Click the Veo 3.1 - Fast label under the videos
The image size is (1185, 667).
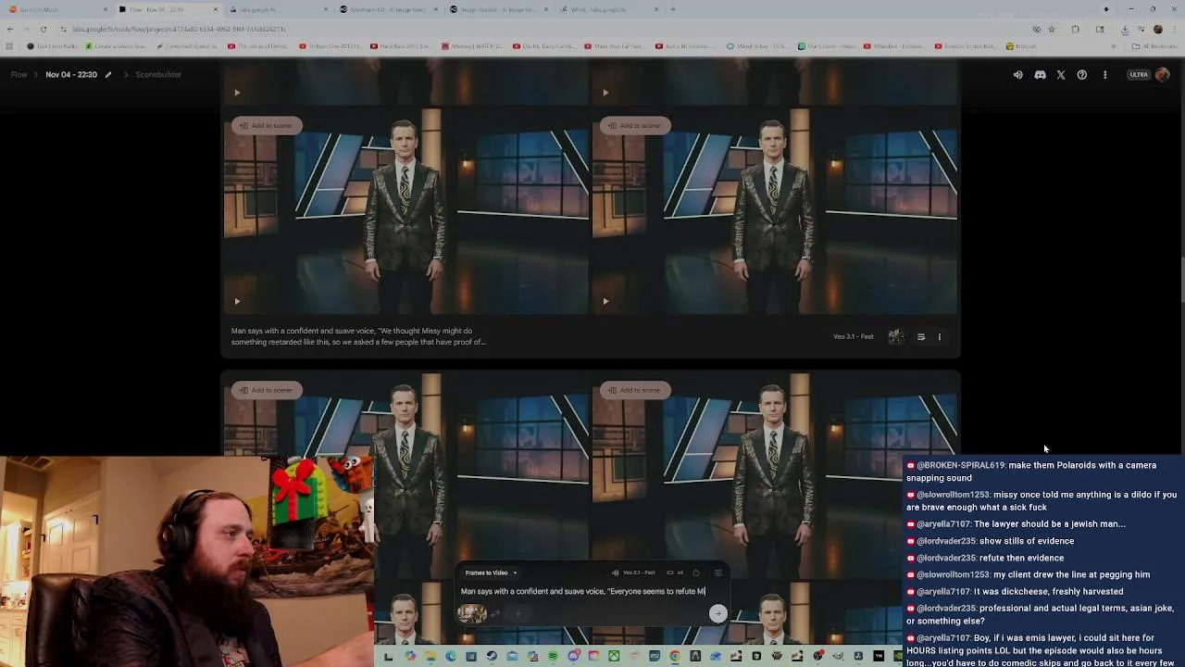point(853,337)
